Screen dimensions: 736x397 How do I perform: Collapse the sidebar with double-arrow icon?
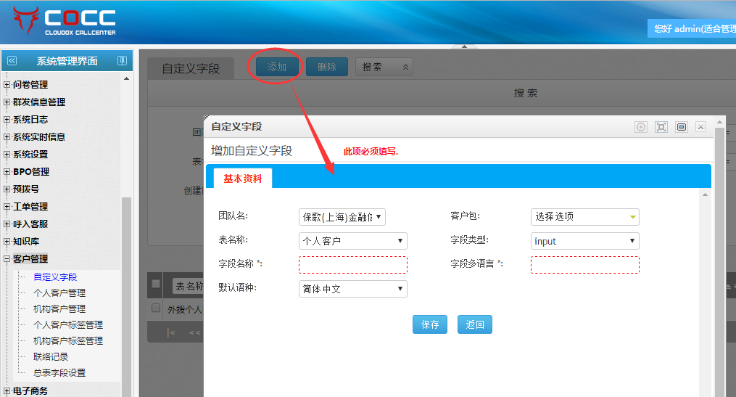click(11, 61)
